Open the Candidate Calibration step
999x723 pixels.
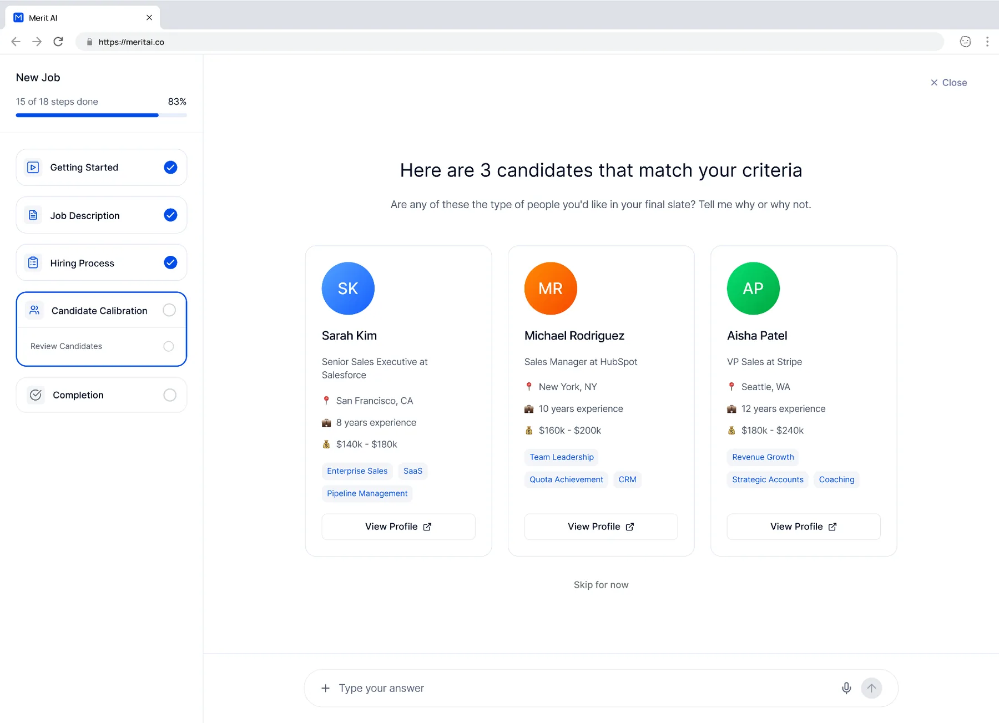pyautogui.click(x=102, y=310)
